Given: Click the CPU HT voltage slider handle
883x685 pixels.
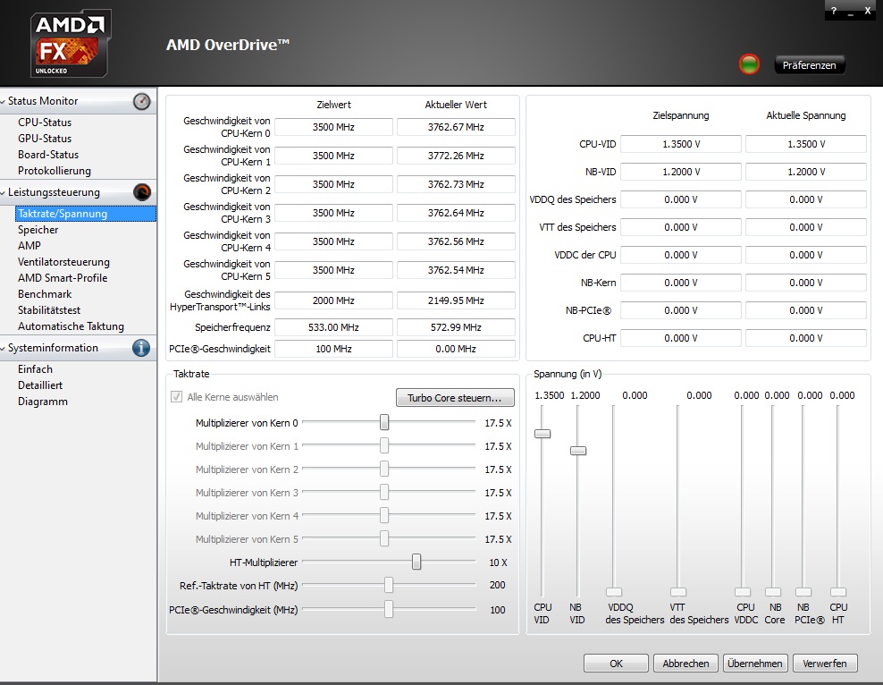Looking at the screenshot, I should (838, 592).
